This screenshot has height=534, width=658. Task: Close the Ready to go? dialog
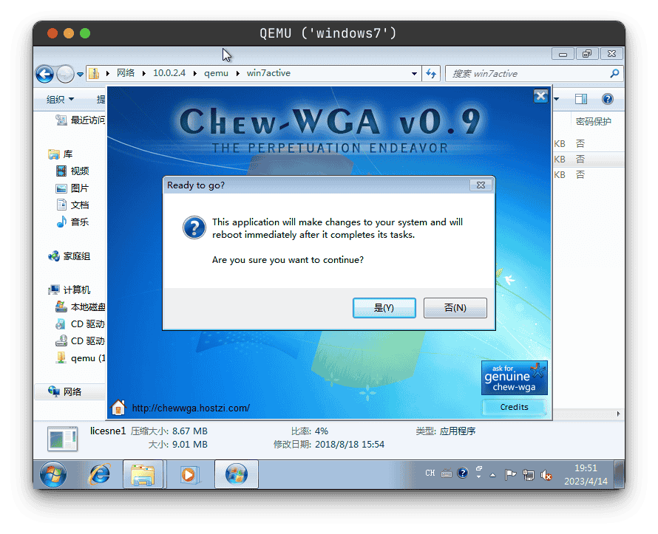pyautogui.click(x=481, y=185)
